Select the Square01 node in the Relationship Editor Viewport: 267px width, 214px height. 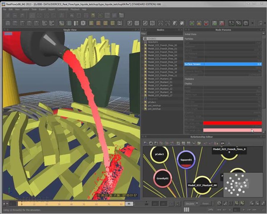186,160
